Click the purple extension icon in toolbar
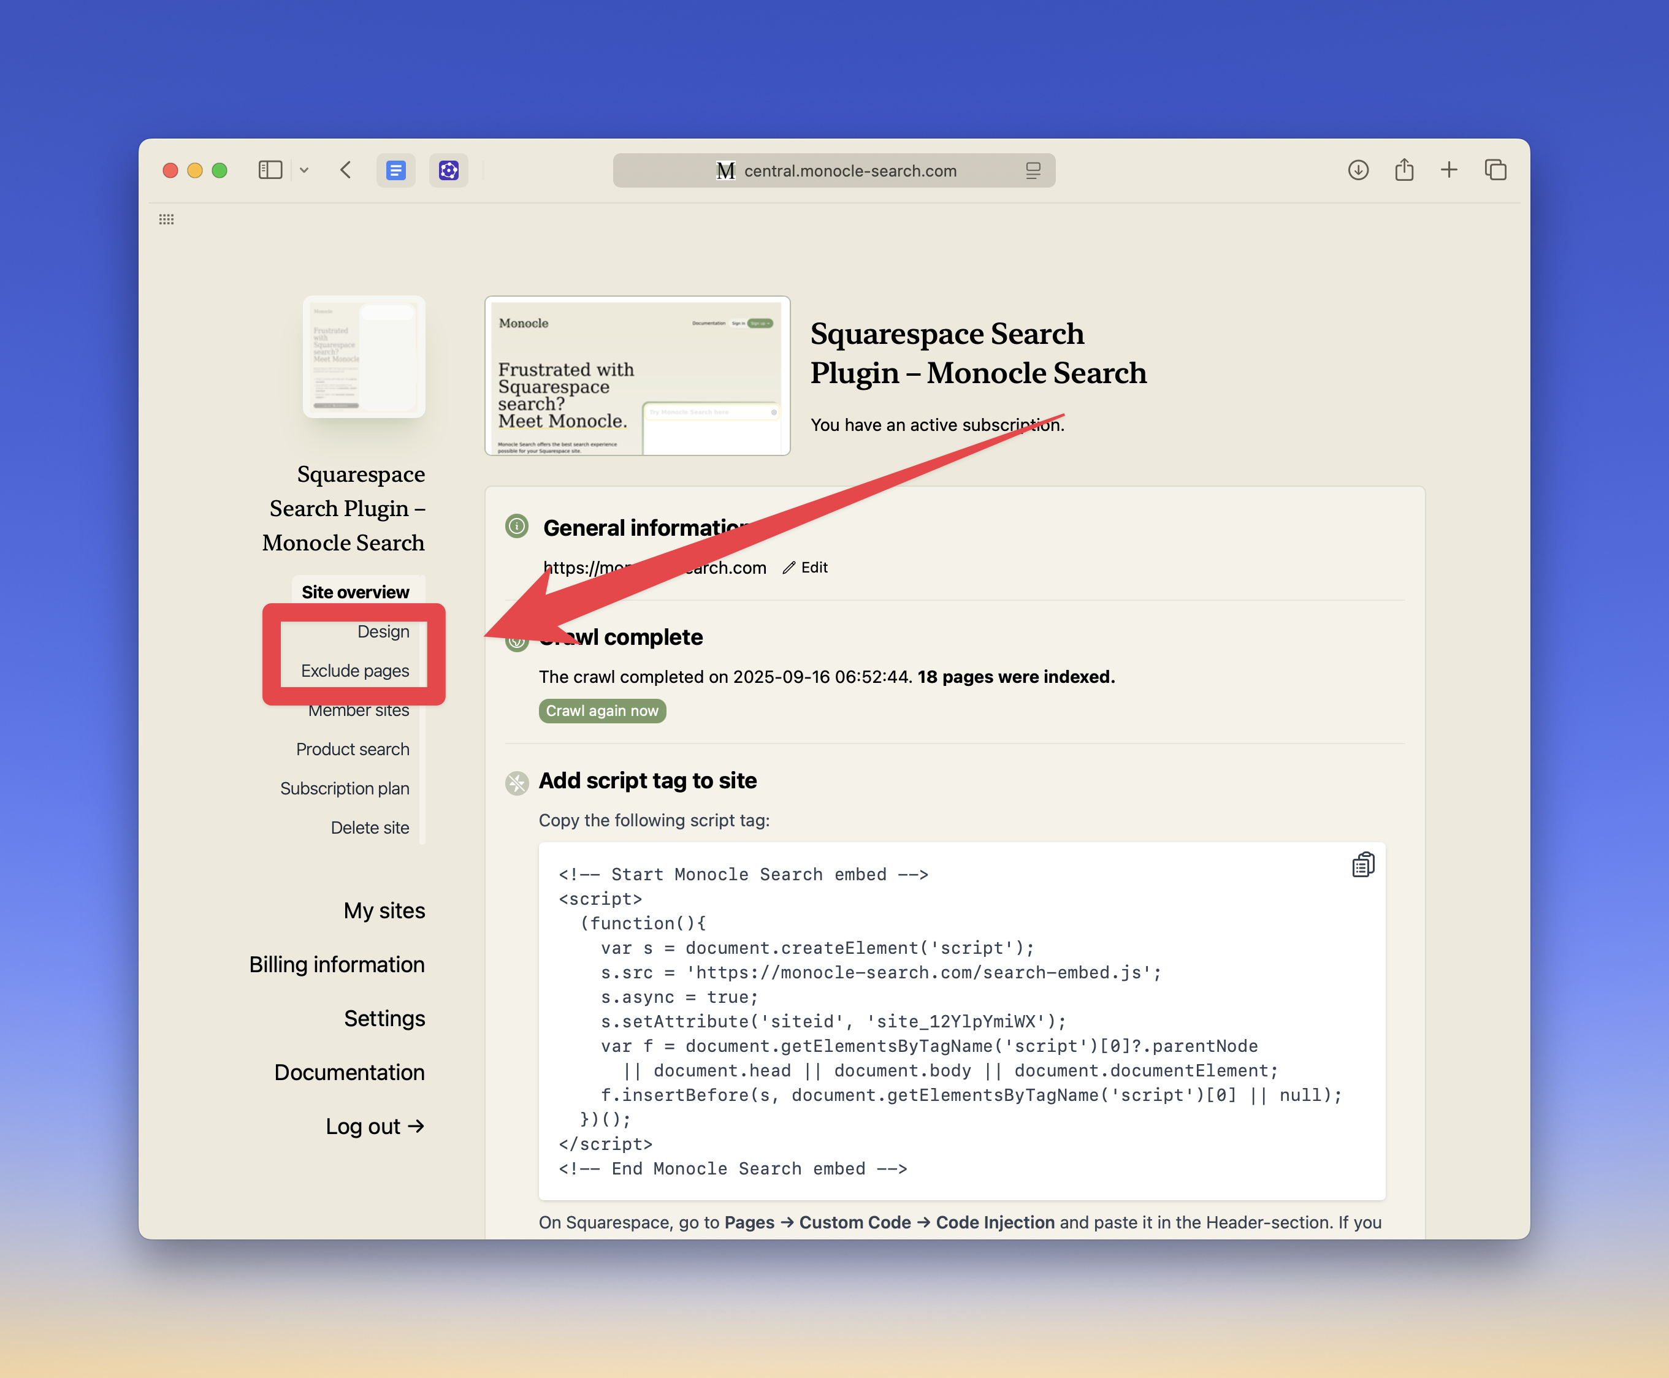 [x=449, y=170]
